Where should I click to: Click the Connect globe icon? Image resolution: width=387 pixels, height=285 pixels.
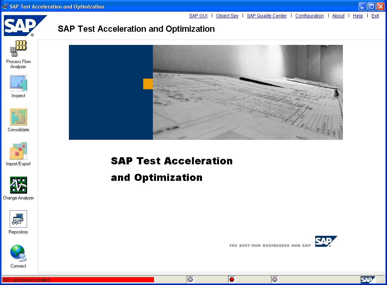18,254
